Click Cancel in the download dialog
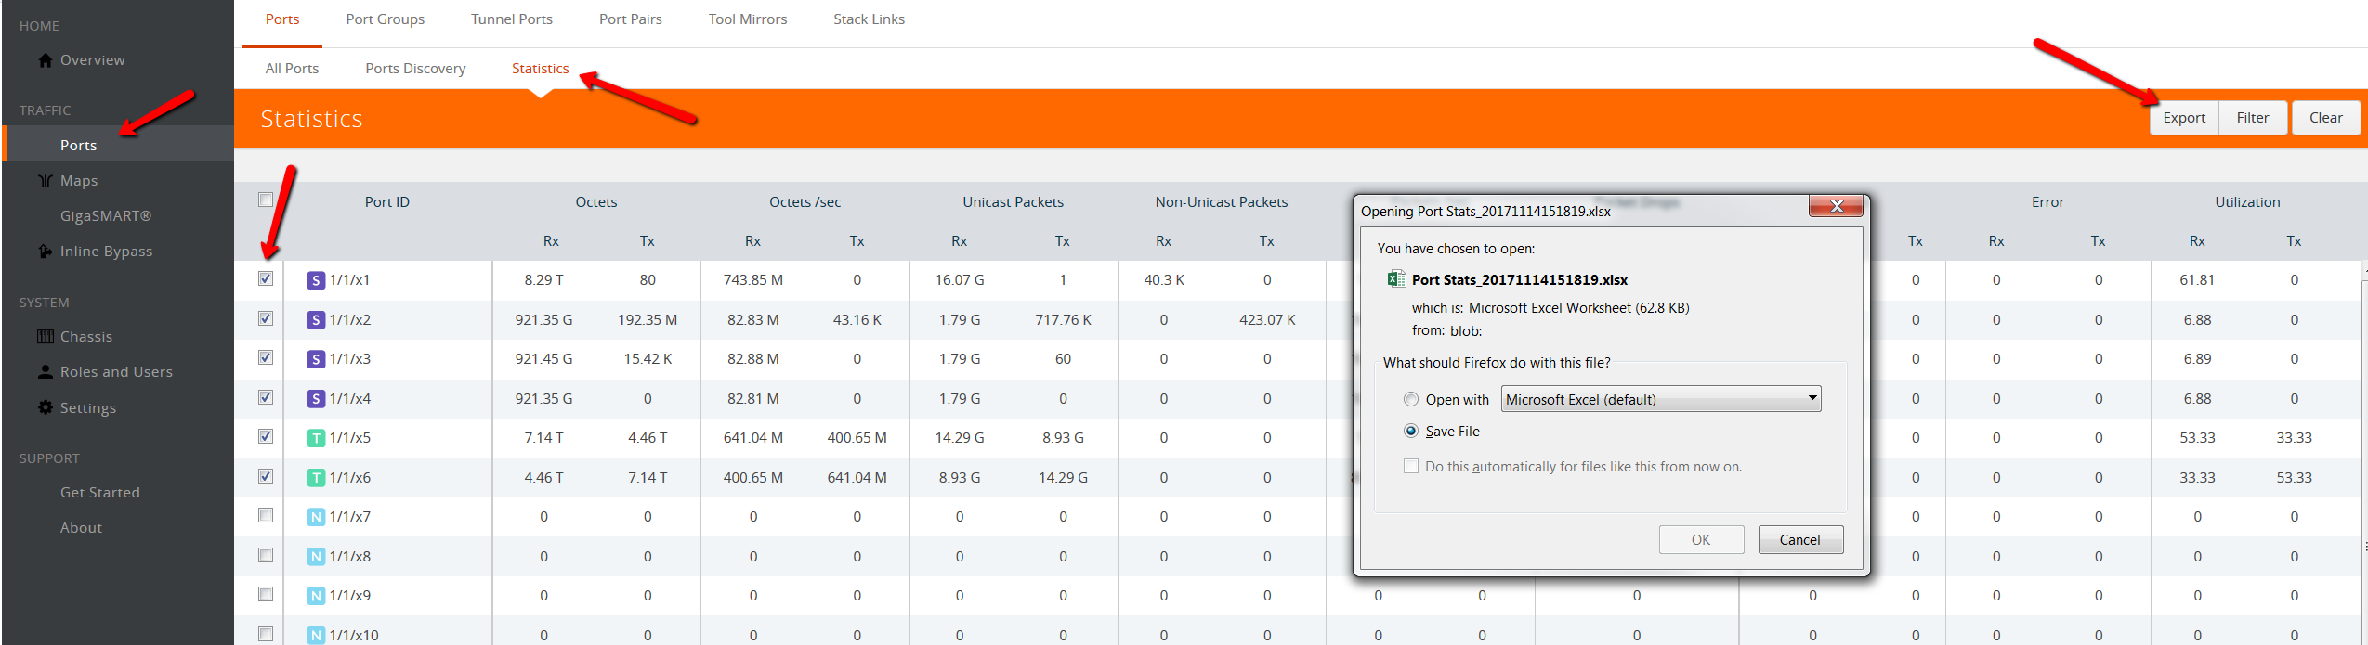 point(1799,540)
